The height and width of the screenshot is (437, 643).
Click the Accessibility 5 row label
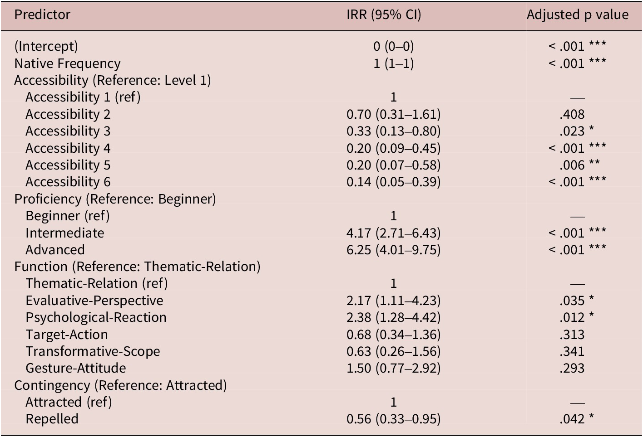click(x=68, y=165)
